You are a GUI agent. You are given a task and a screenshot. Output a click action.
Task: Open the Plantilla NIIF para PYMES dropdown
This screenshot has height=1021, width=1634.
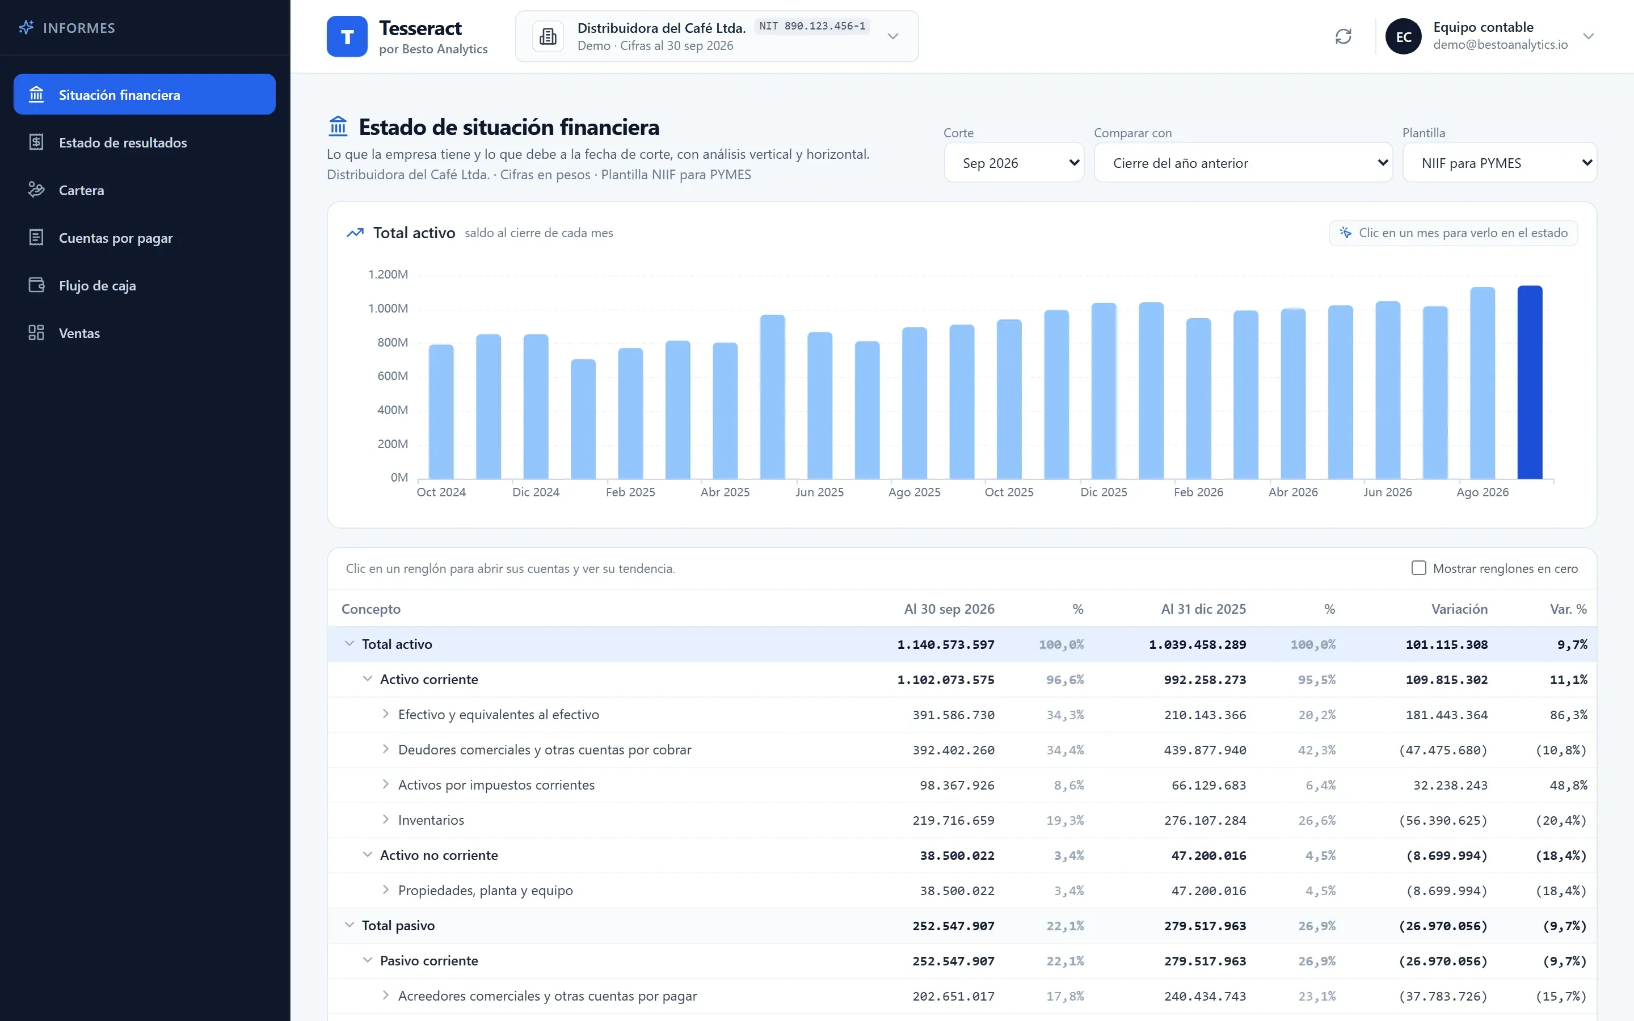(1500, 163)
